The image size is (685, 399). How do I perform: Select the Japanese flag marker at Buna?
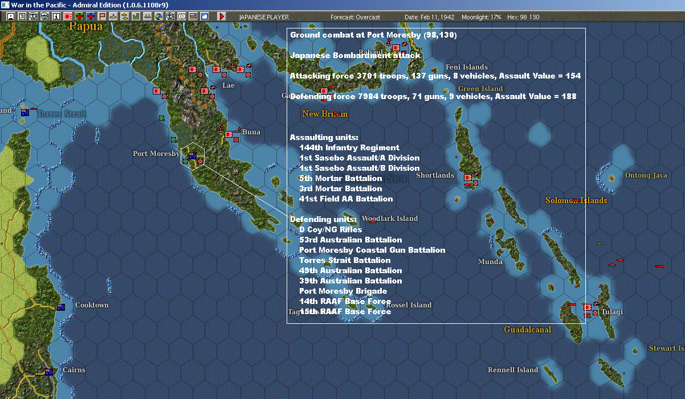pos(229,134)
